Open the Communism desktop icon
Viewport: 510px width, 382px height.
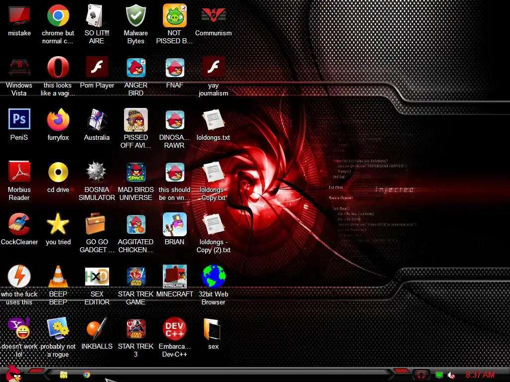pos(213,15)
